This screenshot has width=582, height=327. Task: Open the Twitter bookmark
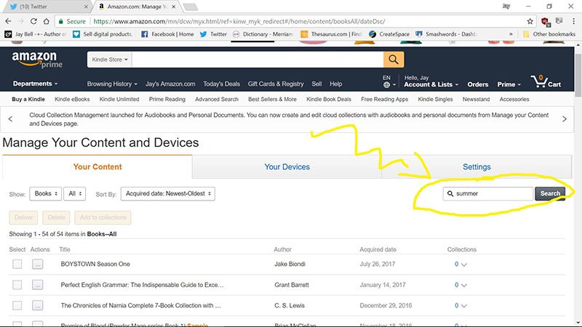(213, 34)
